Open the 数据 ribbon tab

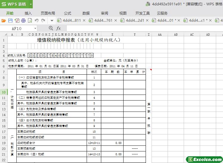(86, 13)
